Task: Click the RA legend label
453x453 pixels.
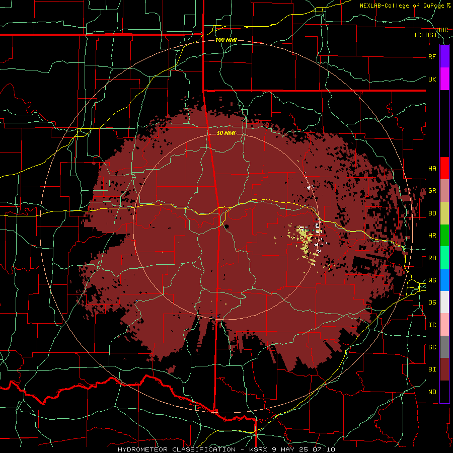Action: (x=432, y=258)
